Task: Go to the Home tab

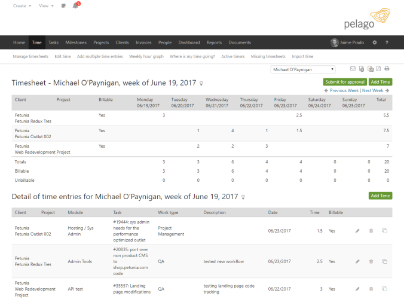Action: (x=19, y=42)
